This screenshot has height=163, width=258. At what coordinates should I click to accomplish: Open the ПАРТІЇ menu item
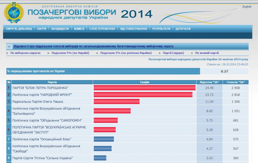point(42,29)
